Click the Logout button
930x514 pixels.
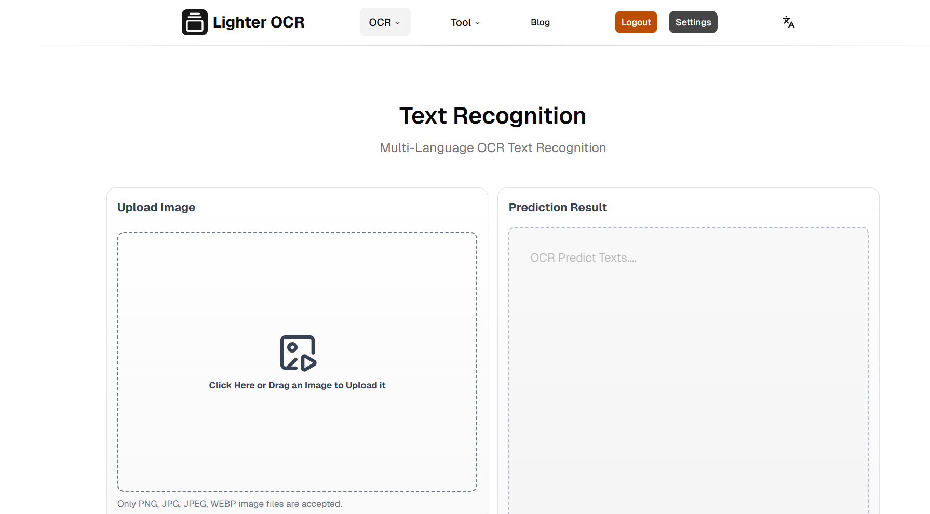pos(636,22)
